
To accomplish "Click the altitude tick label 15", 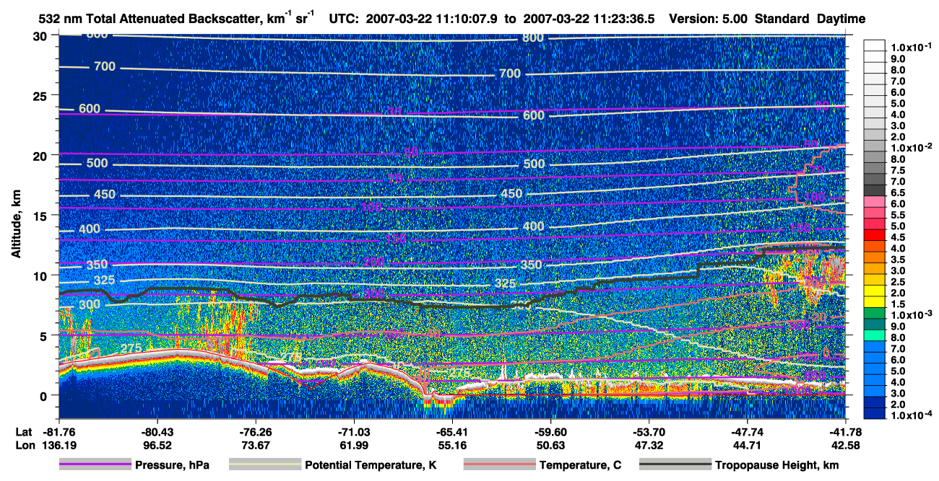I will (x=41, y=216).
